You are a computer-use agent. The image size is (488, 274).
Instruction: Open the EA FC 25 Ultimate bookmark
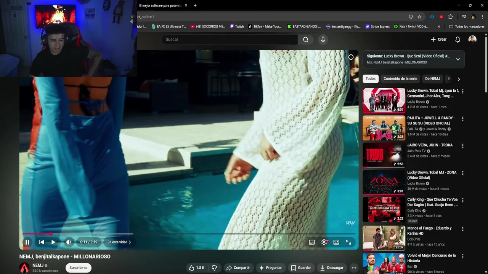coord(169,27)
